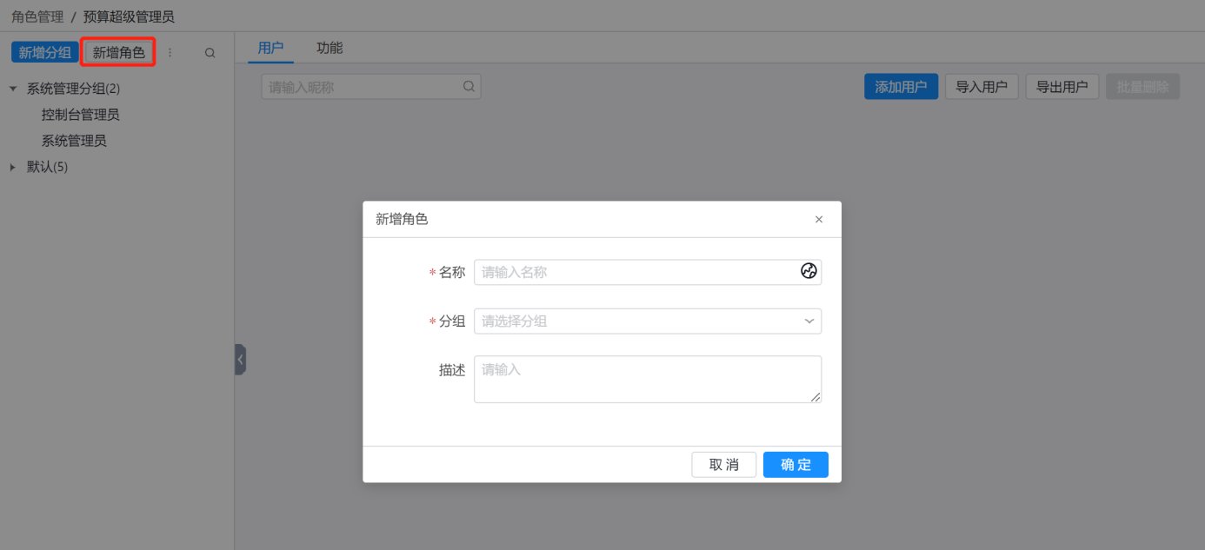Screen dimensions: 1205x550
Task: Click the 导入用户 button
Action: pyautogui.click(x=982, y=87)
